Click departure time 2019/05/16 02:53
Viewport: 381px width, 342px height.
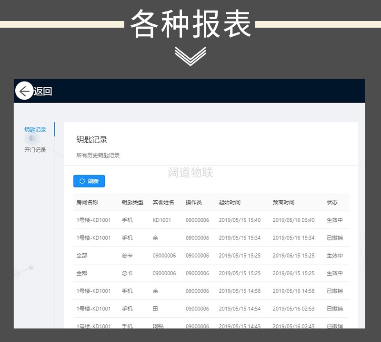click(294, 309)
